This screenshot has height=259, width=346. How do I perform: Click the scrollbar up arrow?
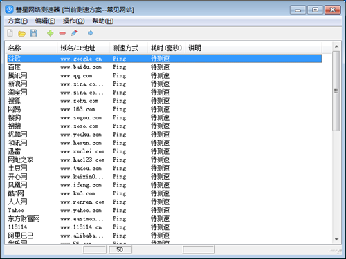click(336, 46)
